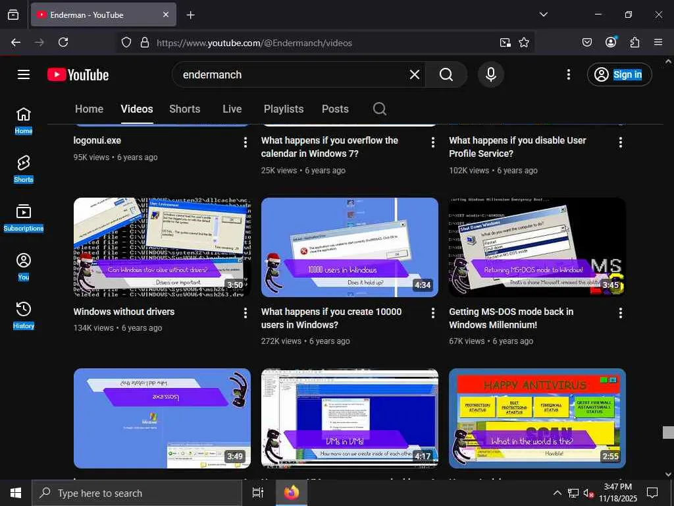Screen dimensions: 674x506
Task: Open options for disable User Profile Service video
Action: coord(620,142)
